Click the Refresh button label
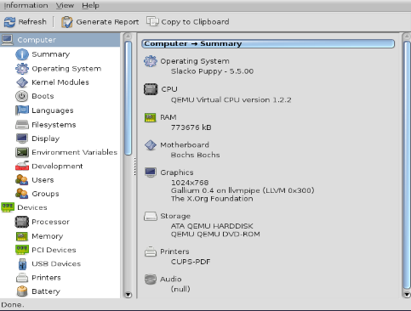Screen dimensions: 411x311 [x=32, y=22]
